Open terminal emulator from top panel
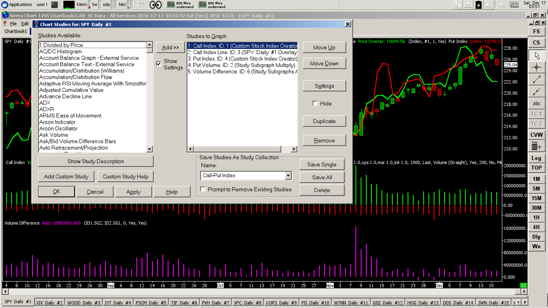This screenshot has width=548, height=308. (55, 5)
